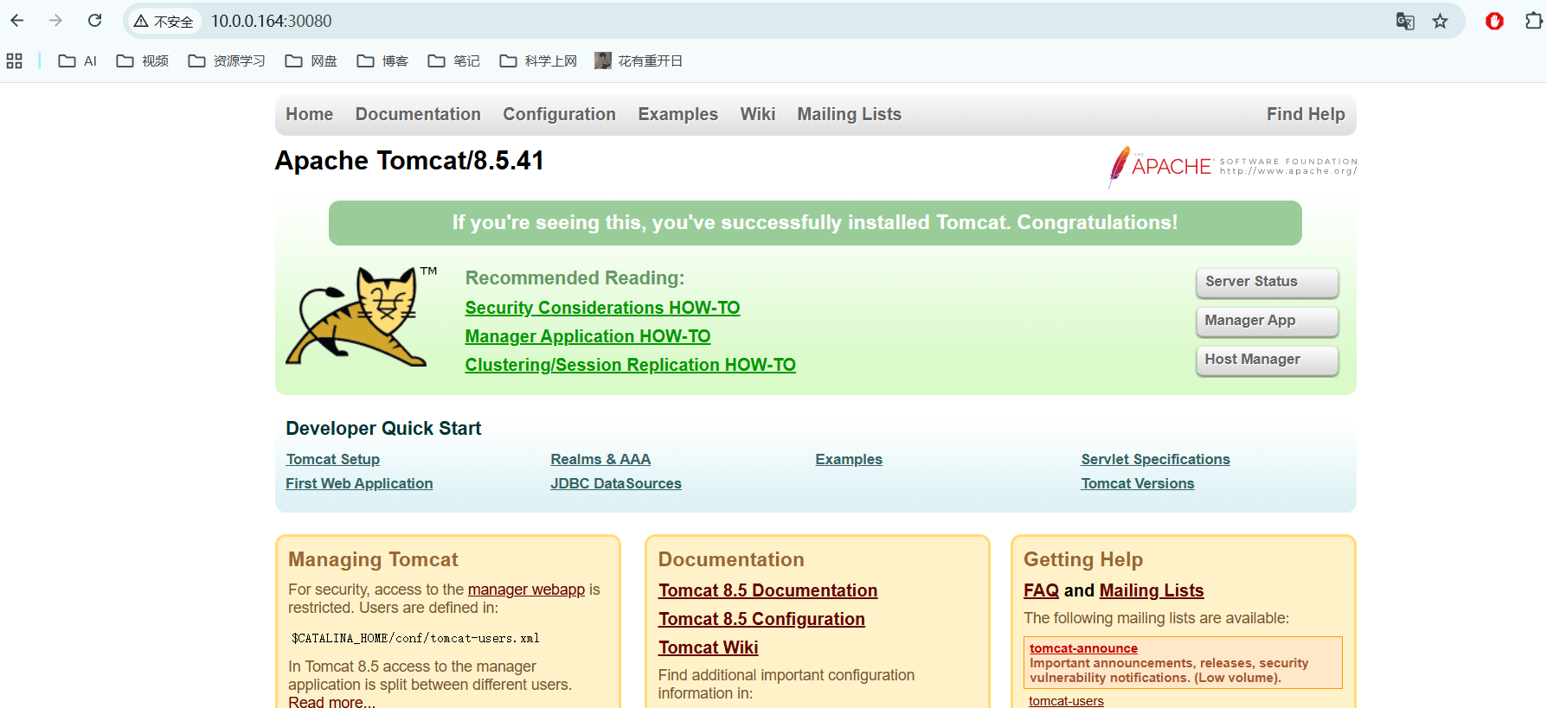Open the red shield extension icon
The width and height of the screenshot is (1547, 708).
(1494, 22)
